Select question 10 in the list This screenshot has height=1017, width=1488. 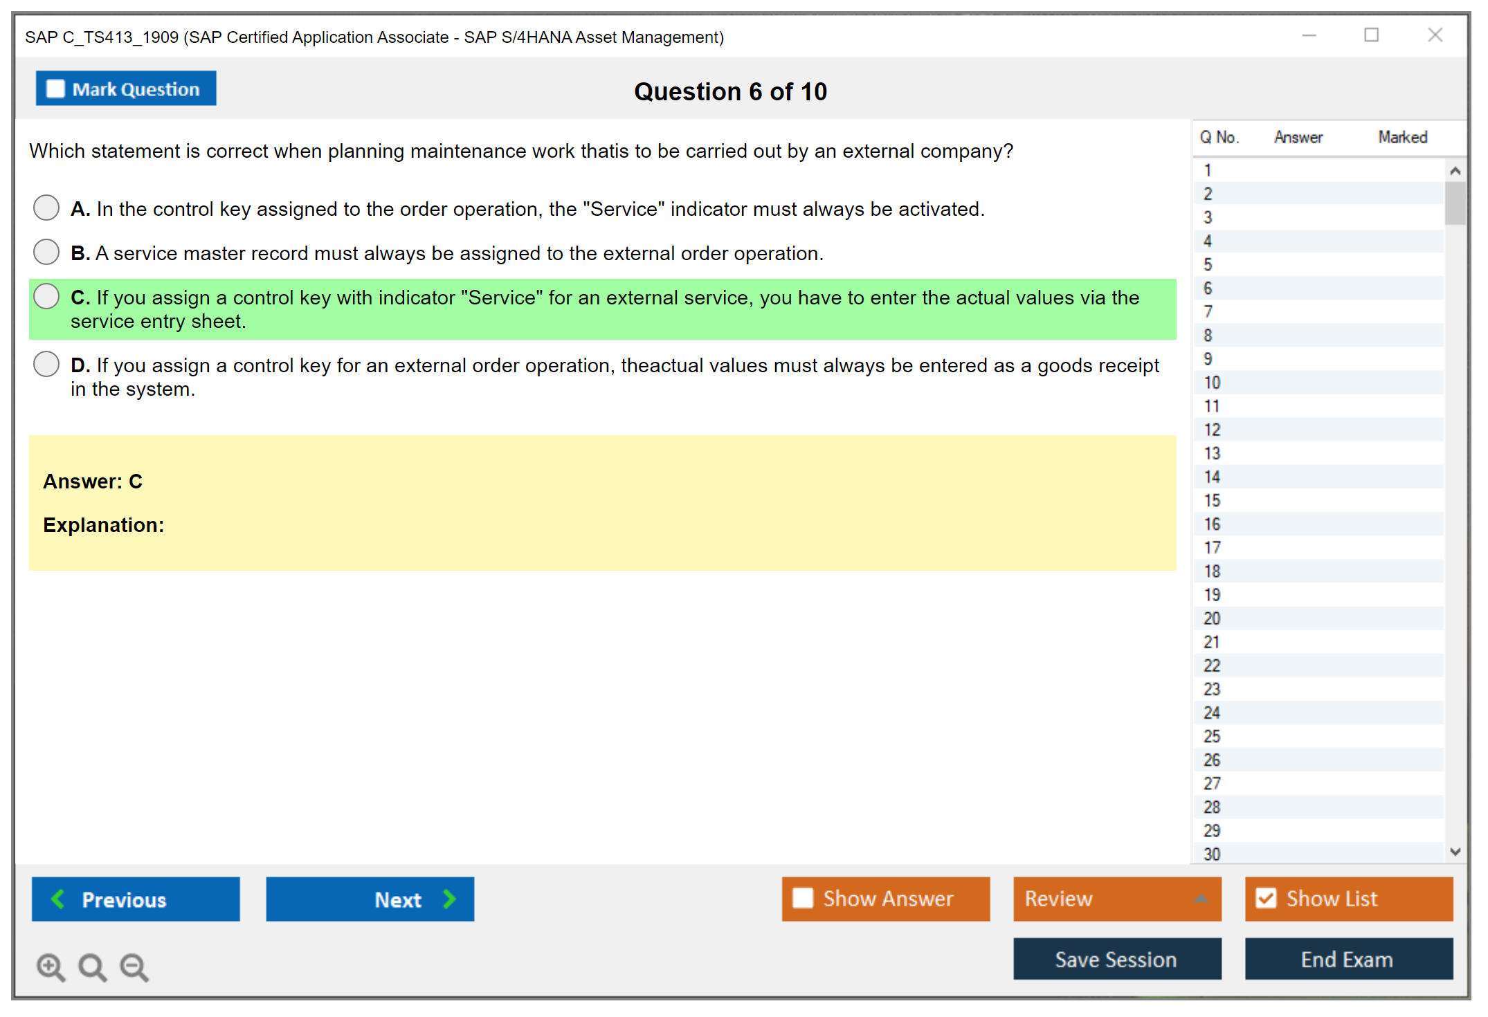tap(1212, 383)
